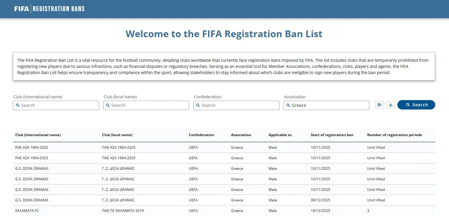Sort by Start of registration ban column

tap(332, 135)
